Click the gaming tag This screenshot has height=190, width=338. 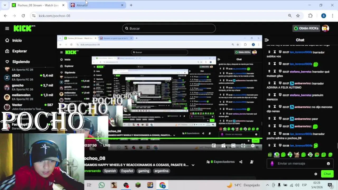144,171
